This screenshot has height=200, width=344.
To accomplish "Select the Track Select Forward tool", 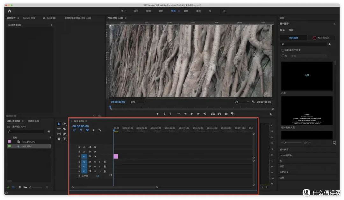I will coord(64,124).
